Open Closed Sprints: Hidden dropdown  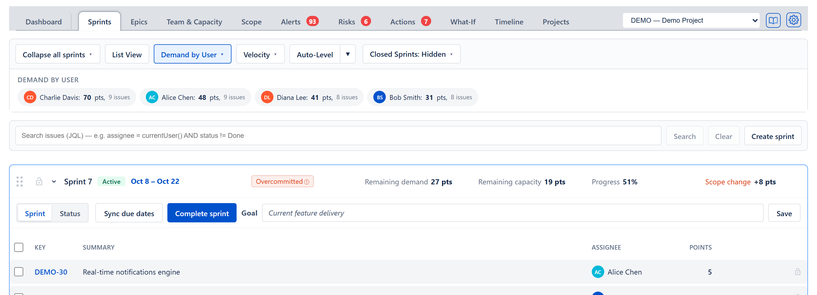pyautogui.click(x=411, y=54)
